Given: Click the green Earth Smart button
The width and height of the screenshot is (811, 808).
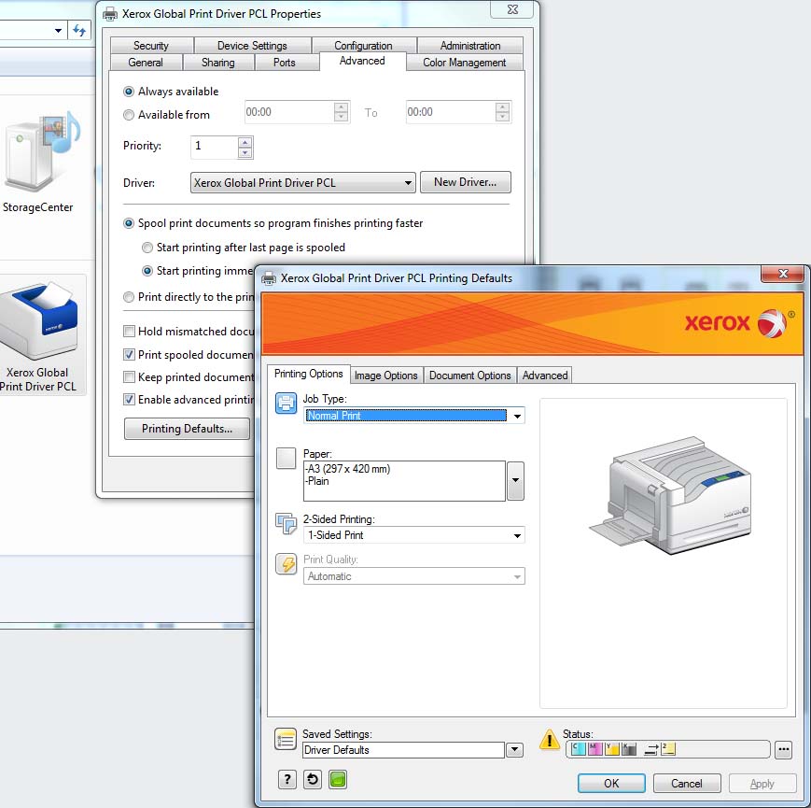Looking at the screenshot, I should point(338,779).
